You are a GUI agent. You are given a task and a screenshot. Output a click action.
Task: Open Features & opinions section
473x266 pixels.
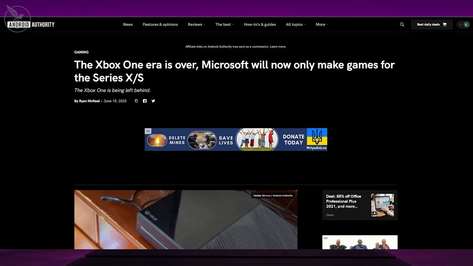160,24
